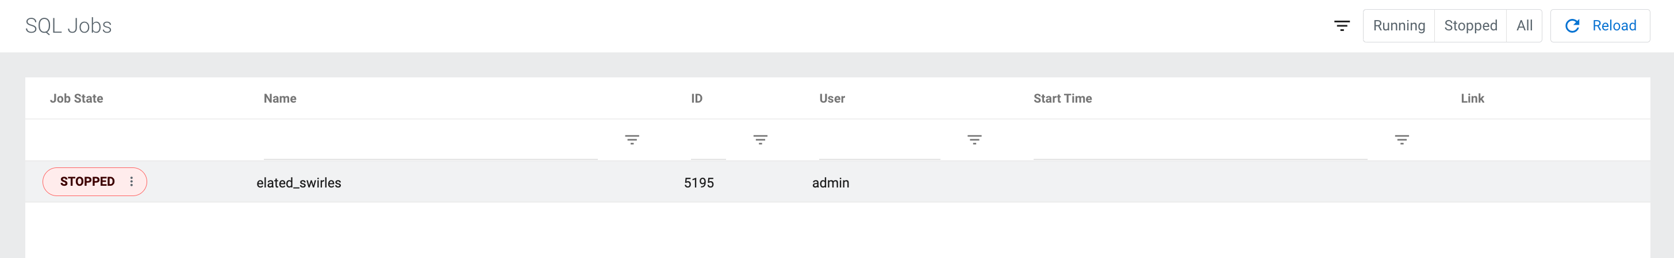
Task: Sort by the Job State column header
Action: tap(76, 99)
